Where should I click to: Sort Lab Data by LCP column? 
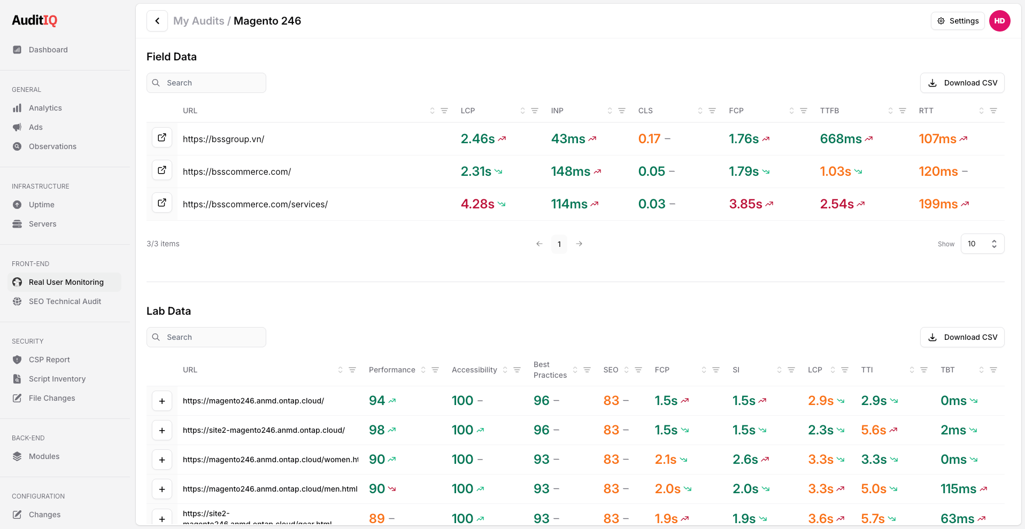833,370
